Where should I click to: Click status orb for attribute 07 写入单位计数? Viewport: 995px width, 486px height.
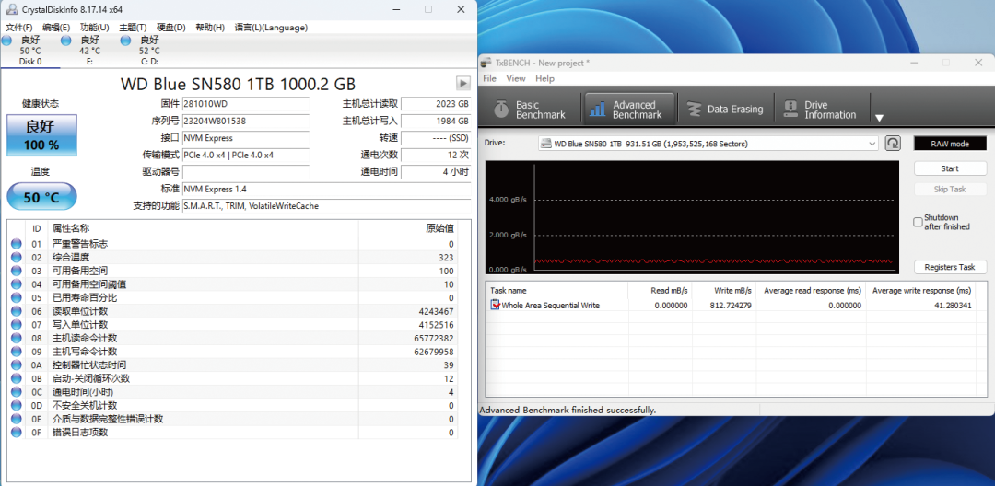[17, 324]
